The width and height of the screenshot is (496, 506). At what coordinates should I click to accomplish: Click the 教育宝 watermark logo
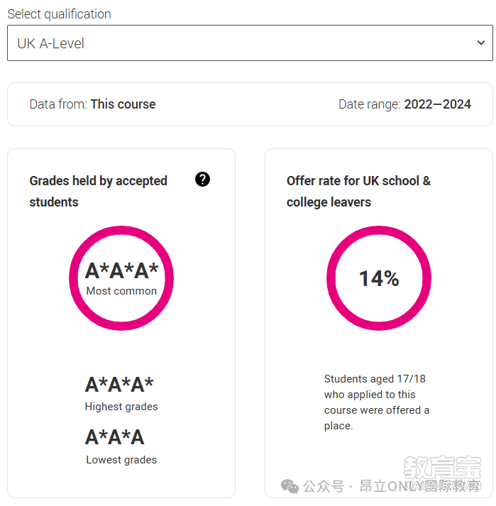click(x=442, y=467)
